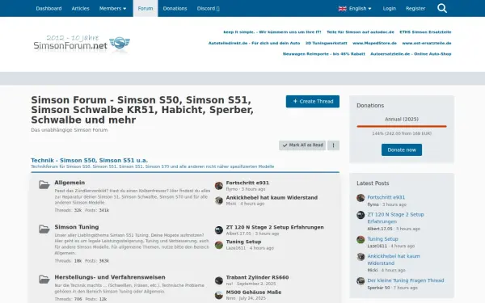Open Herstellungs- und Verfahrensweisen forum title
Viewport: 485px width, 303px height.
coord(110,277)
